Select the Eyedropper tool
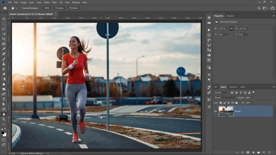 pyautogui.click(x=4, y=49)
